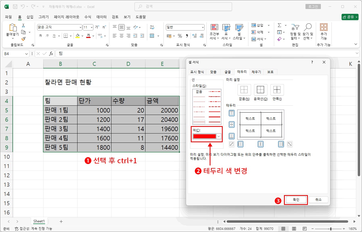This screenshot has width=362, height=232.
Task: Click the merge and center icon
Action: coord(152,36)
